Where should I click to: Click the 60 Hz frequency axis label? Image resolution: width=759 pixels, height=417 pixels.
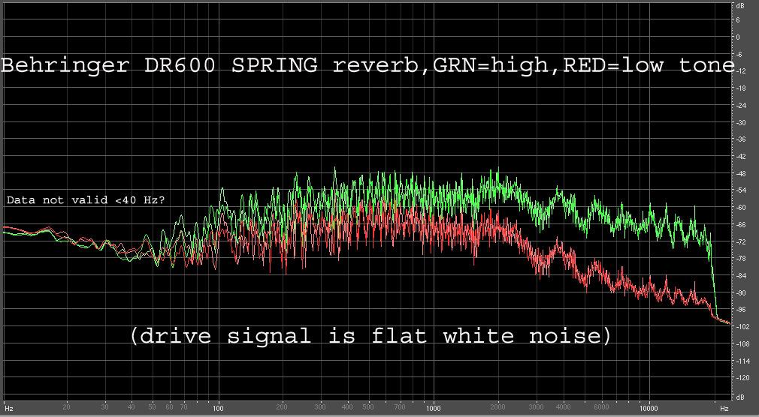169,407
